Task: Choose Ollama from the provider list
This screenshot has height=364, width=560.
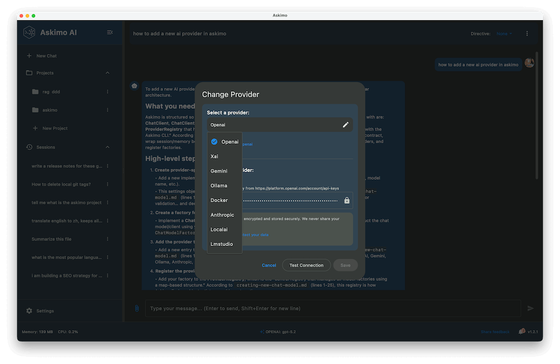Action: click(219, 186)
